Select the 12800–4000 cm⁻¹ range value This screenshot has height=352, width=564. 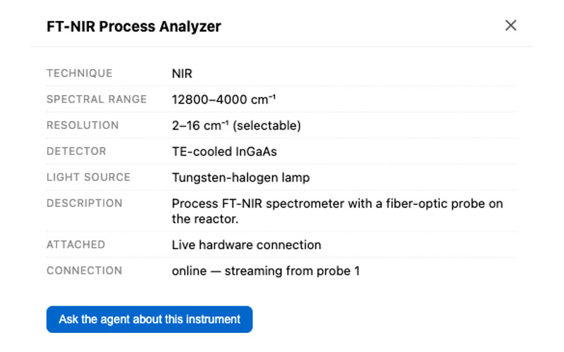coord(223,99)
